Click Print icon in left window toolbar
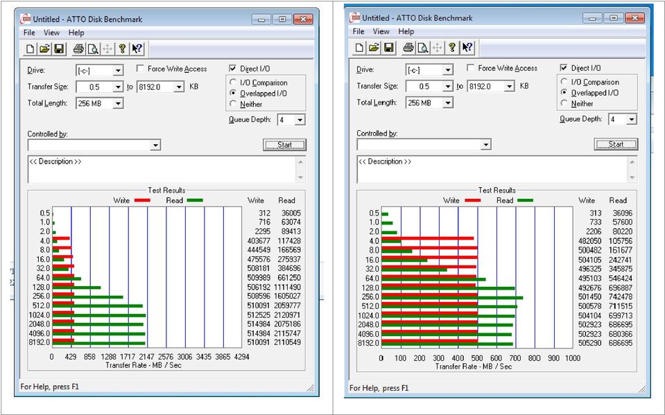This screenshot has height=415, width=665. 78,48
